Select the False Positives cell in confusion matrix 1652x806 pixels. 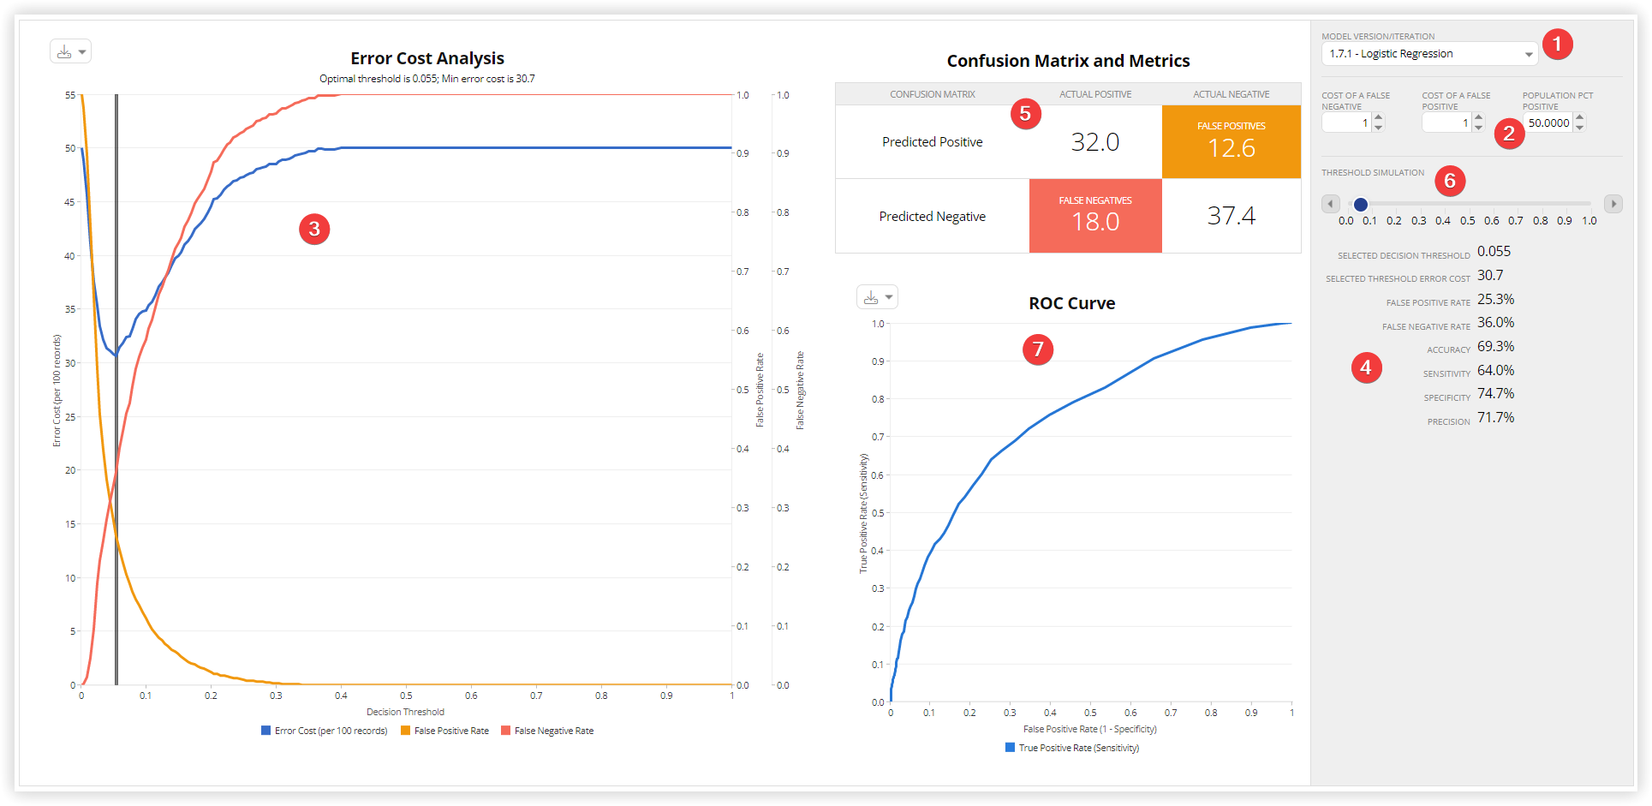pyautogui.click(x=1231, y=141)
